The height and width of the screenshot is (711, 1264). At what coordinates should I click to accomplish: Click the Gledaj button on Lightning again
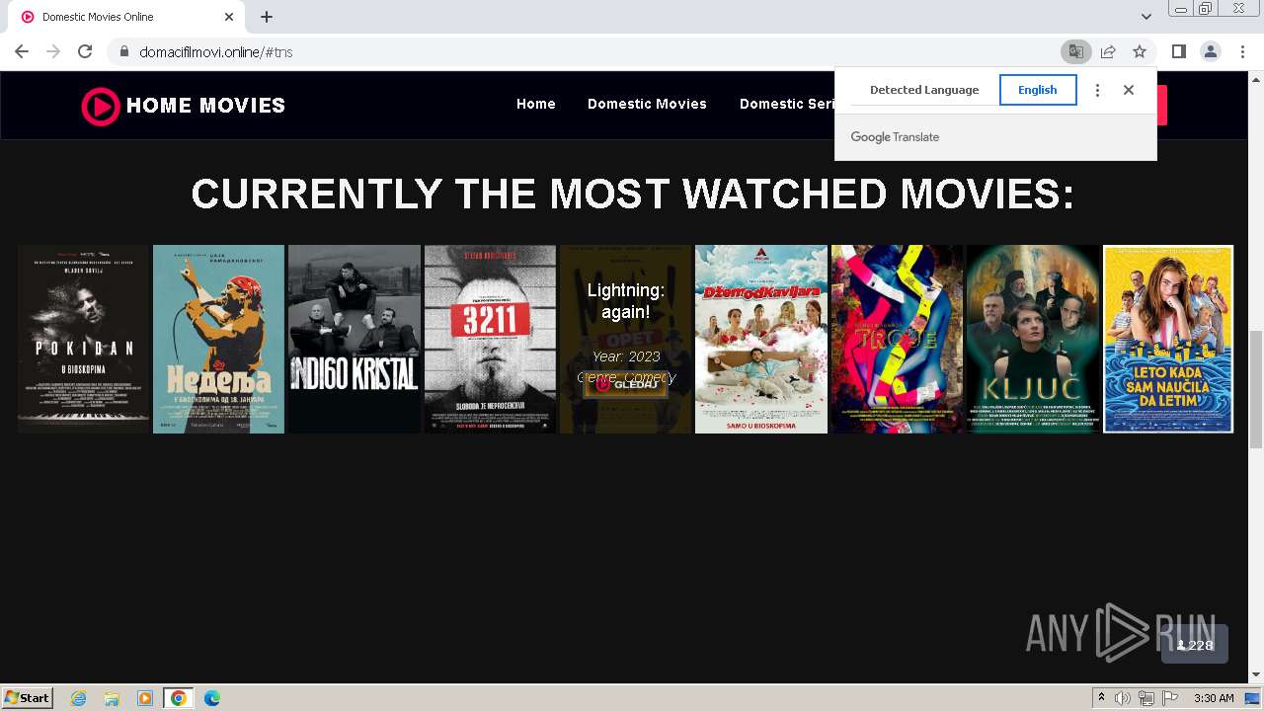click(626, 383)
